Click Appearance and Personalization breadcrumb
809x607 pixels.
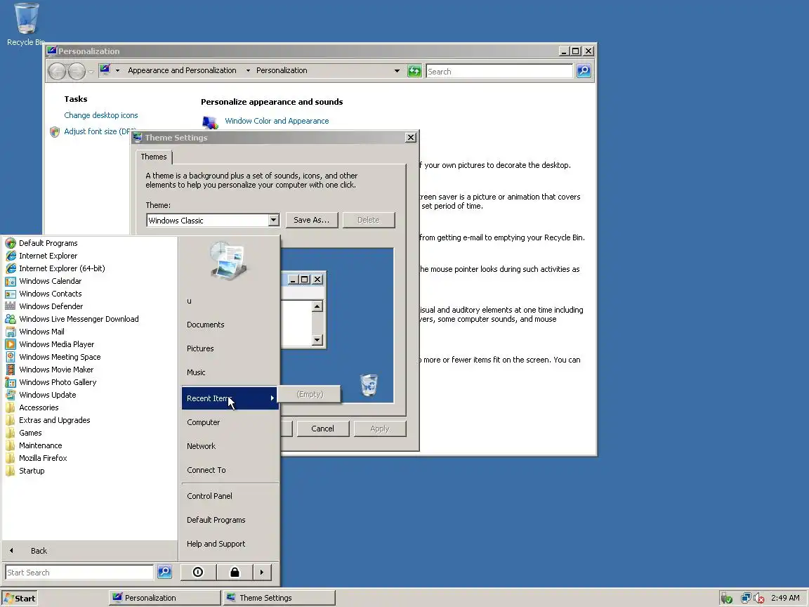182,70
